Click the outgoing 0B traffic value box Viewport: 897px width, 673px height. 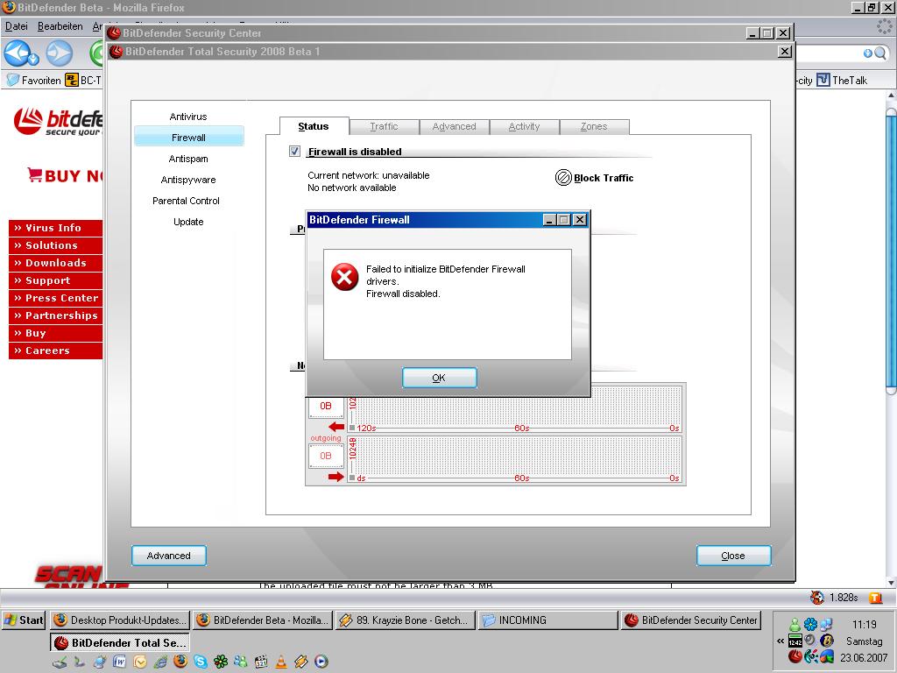326,456
